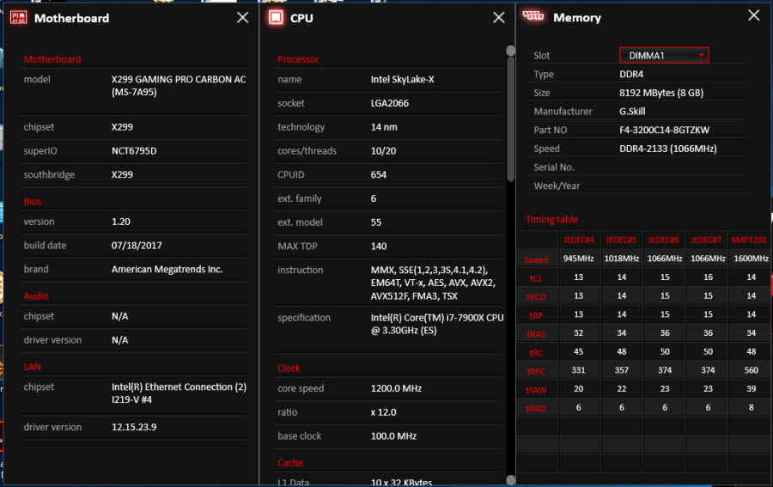Viewport: 773px width, 487px height.
Task: Click the Processor section heading
Action: coord(298,59)
